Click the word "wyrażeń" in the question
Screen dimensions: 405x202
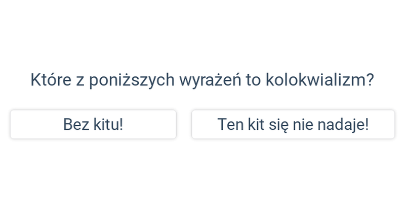pyautogui.click(x=210, y=80)
